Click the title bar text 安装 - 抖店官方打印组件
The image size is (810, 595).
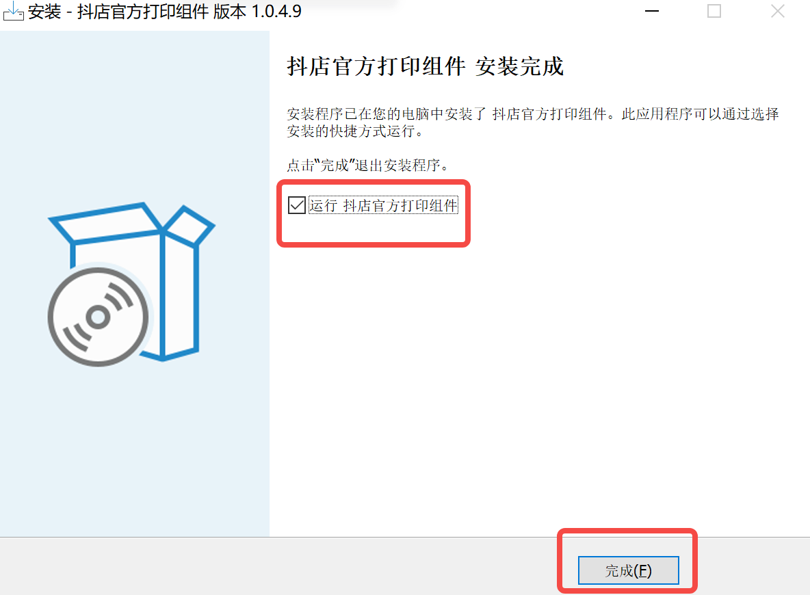[x=118, y=11]
